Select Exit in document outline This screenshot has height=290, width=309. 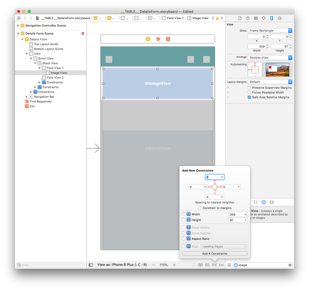click(32, 106)
